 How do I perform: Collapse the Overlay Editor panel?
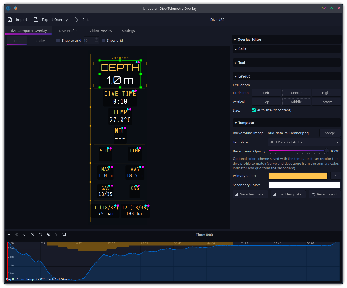[x=287, y=39]
